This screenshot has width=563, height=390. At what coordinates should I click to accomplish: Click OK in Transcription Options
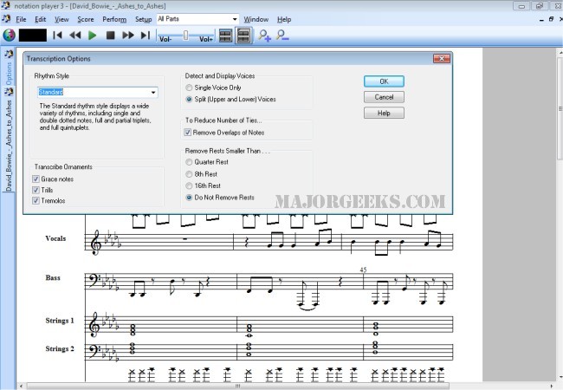click(384, 81)
